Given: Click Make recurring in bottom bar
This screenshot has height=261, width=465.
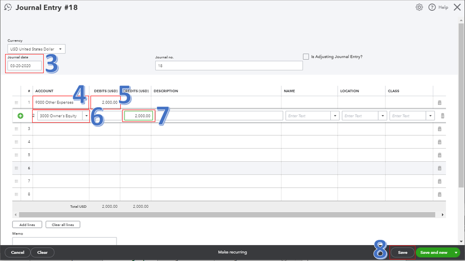Looking at the screenshot, I should tap(232, 253).
